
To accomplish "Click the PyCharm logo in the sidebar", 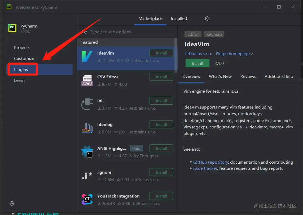I will click(x=12, y=28).
